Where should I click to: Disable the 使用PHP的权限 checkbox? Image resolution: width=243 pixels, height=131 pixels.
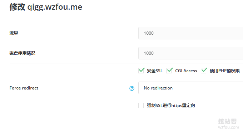204,71
